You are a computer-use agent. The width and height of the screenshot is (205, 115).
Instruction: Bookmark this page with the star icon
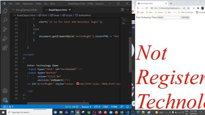(x=188, y=8)
